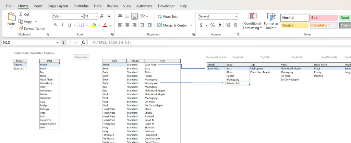Apply red font color

pyautogui.click(x=105, y=25)
